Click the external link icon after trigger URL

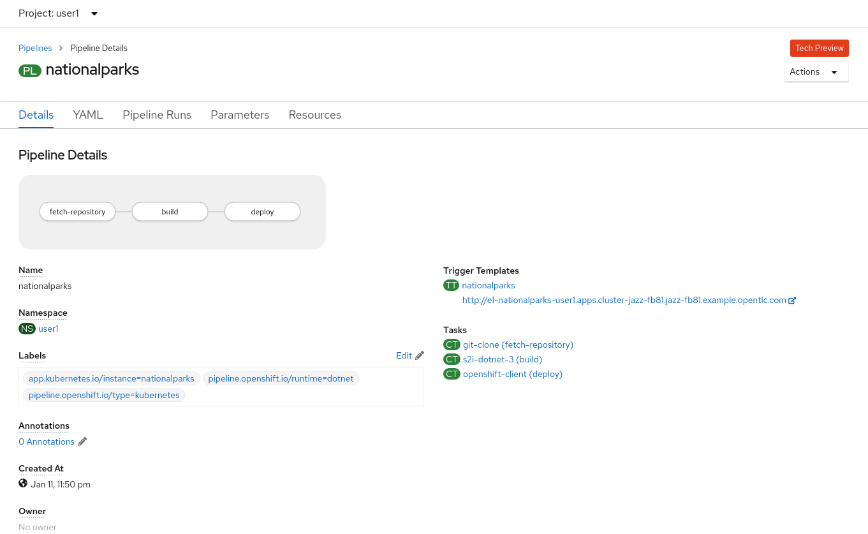pyautogui.click(x=792, y=300)
